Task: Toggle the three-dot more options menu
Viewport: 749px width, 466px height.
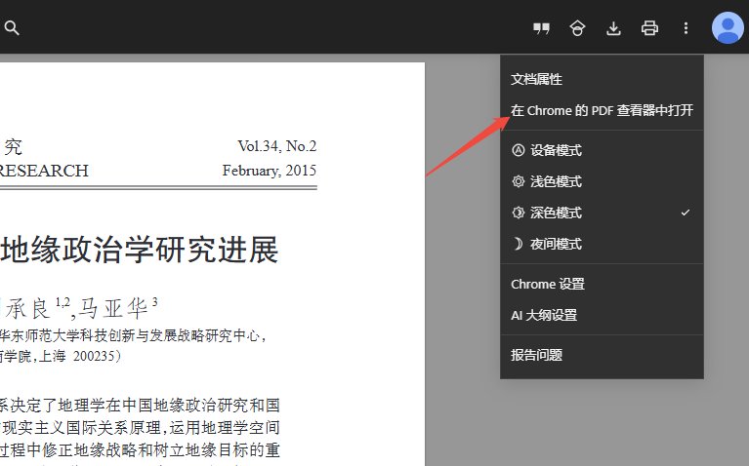Action: (x=686, y=28)
